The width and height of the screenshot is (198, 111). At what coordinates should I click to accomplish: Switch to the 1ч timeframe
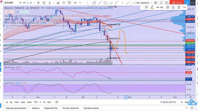point(20,3)
